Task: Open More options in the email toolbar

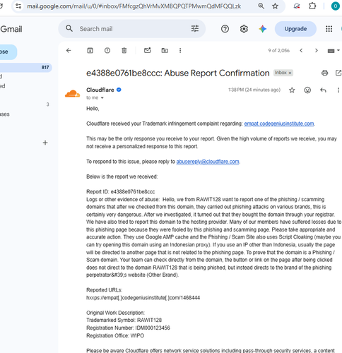Action: coord(180,50)
